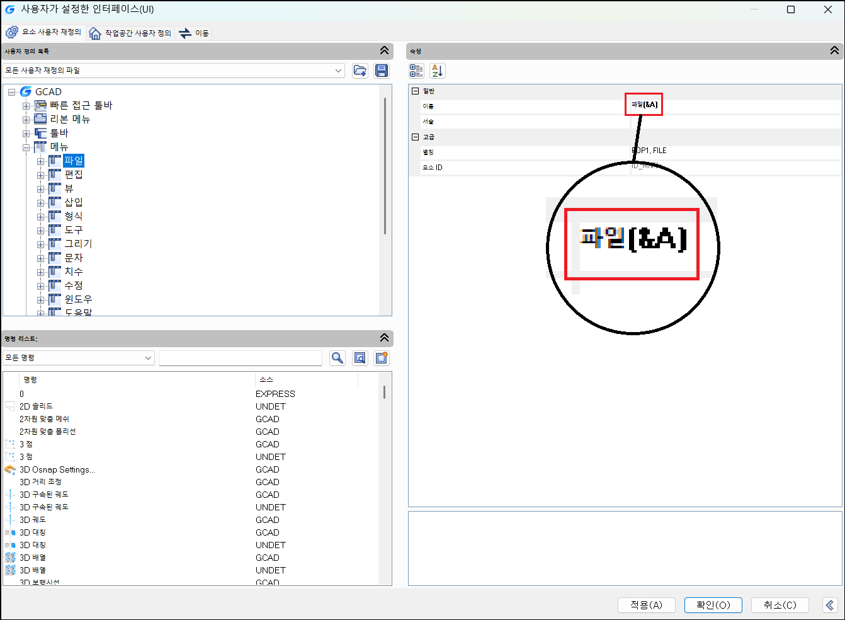
Task: Open the 모든 사용자 재정의 파일 dropdown
Action: click(x=339, y=71)
